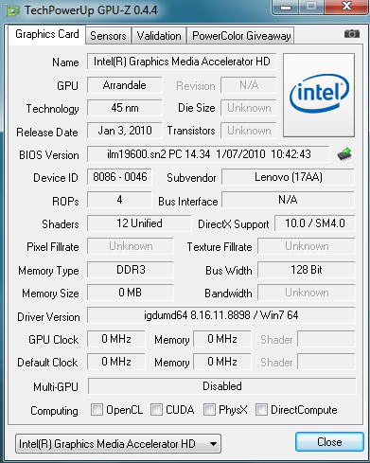Click the Memory Size field 0 MB

pos(131,293)
